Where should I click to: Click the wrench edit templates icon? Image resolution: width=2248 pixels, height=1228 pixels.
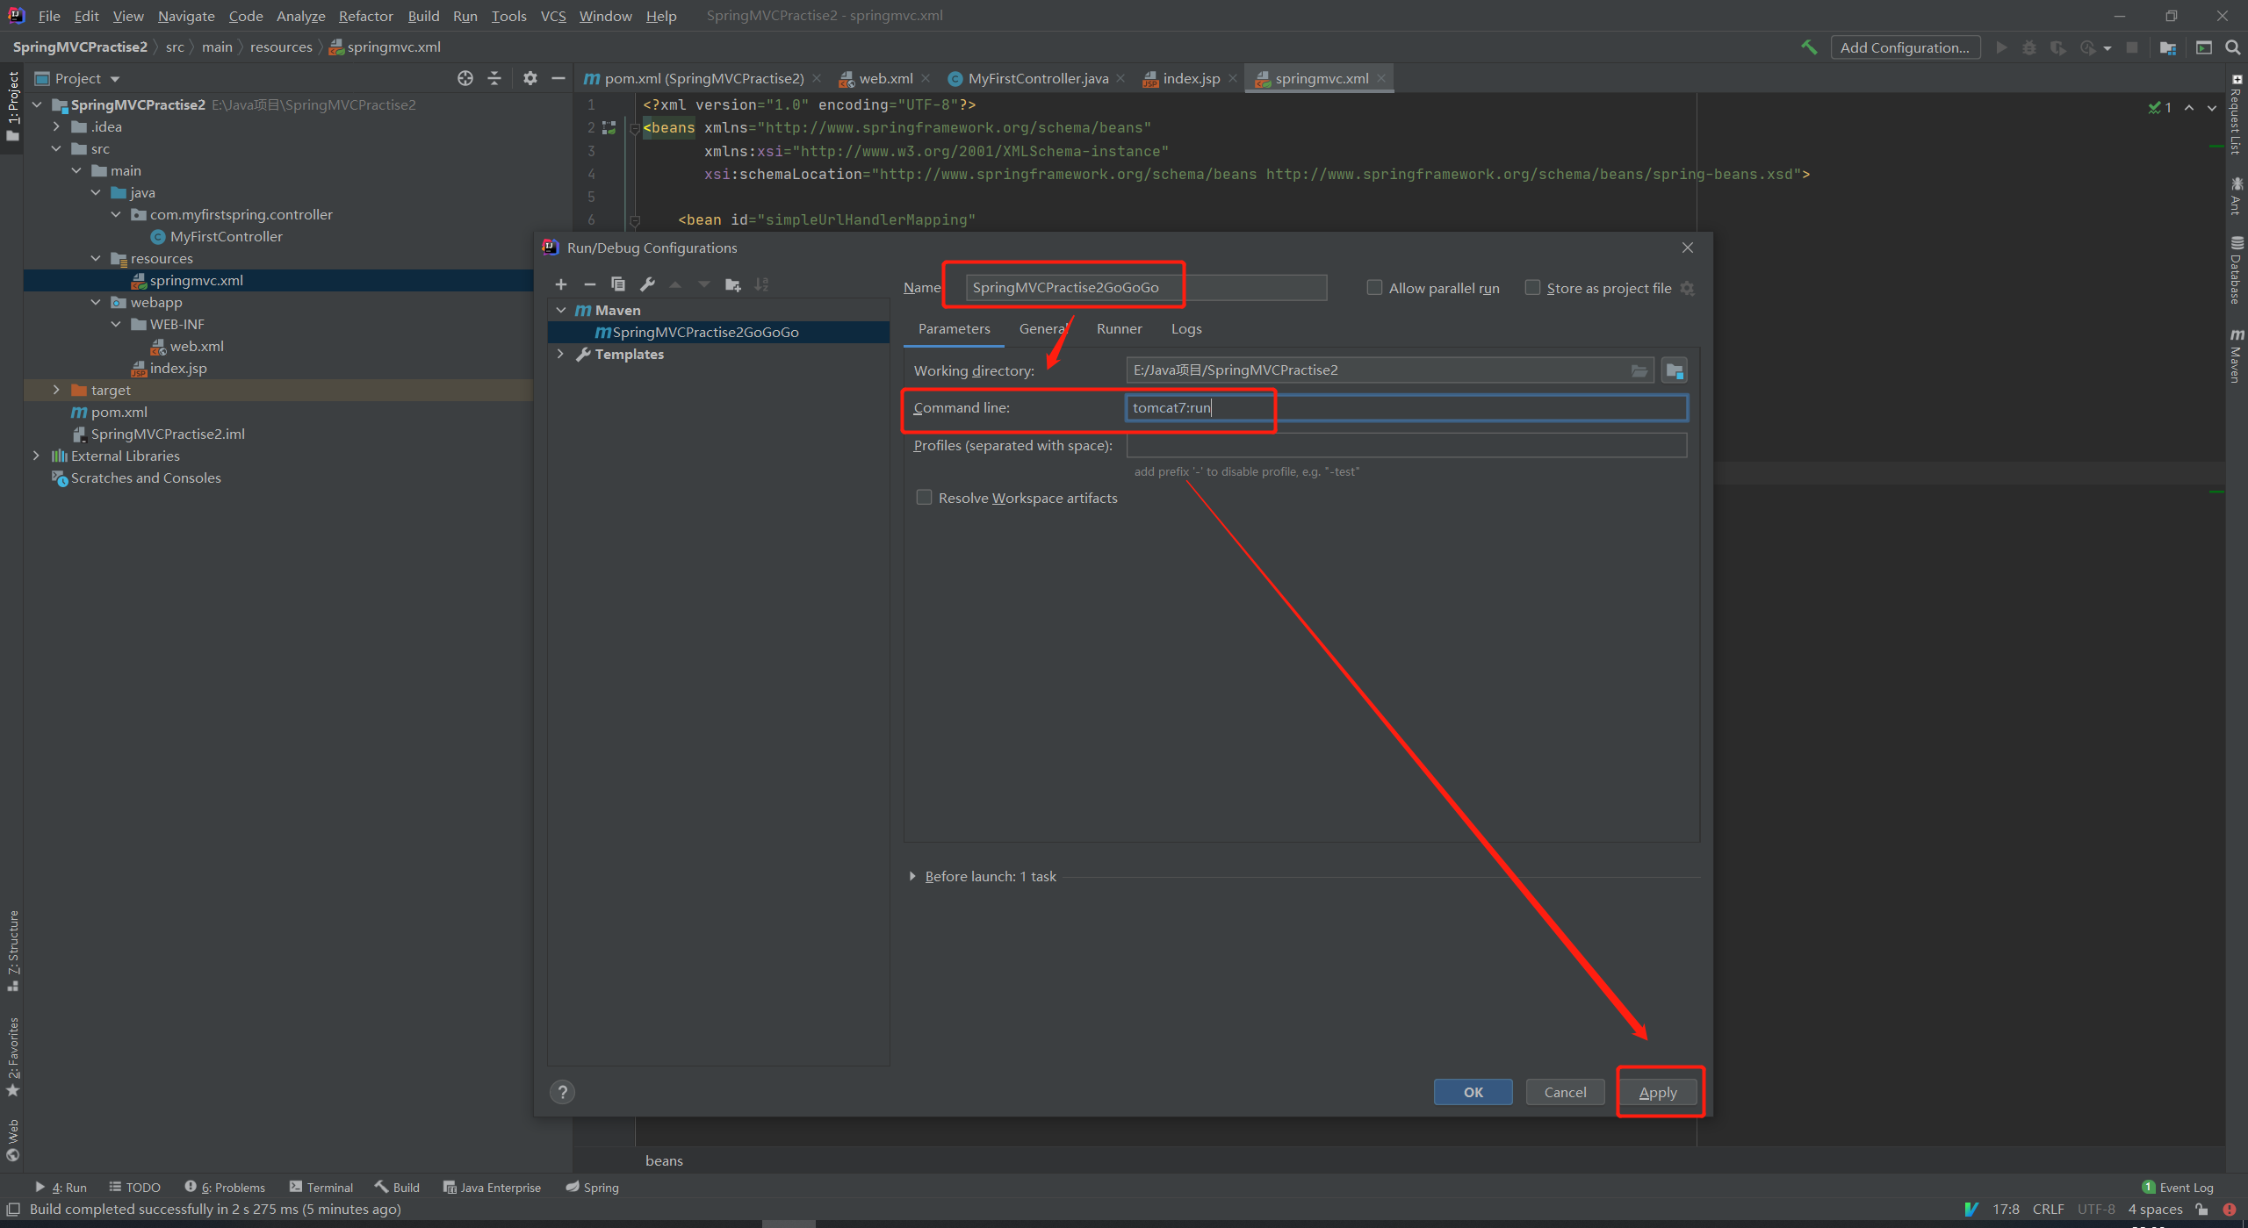[647, 284]
